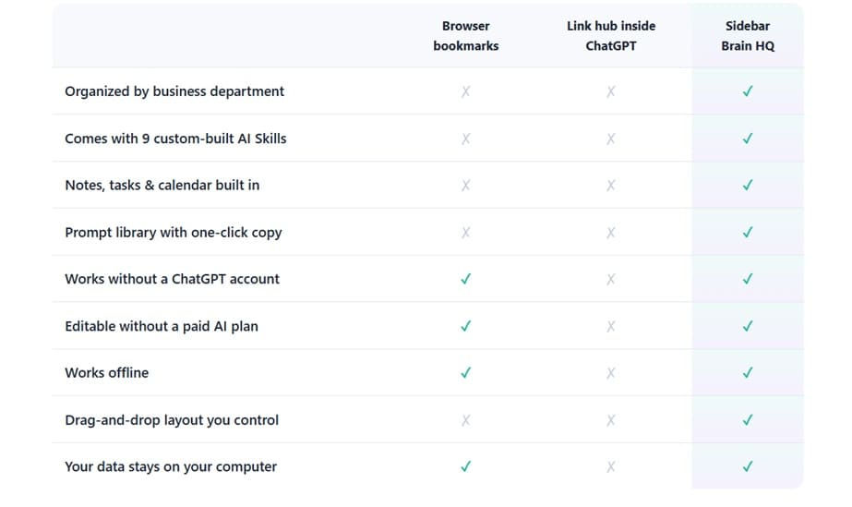
Task: Click Sidebar Brain HQ checkmark for Organized by business department
Action: click(748, 91)
